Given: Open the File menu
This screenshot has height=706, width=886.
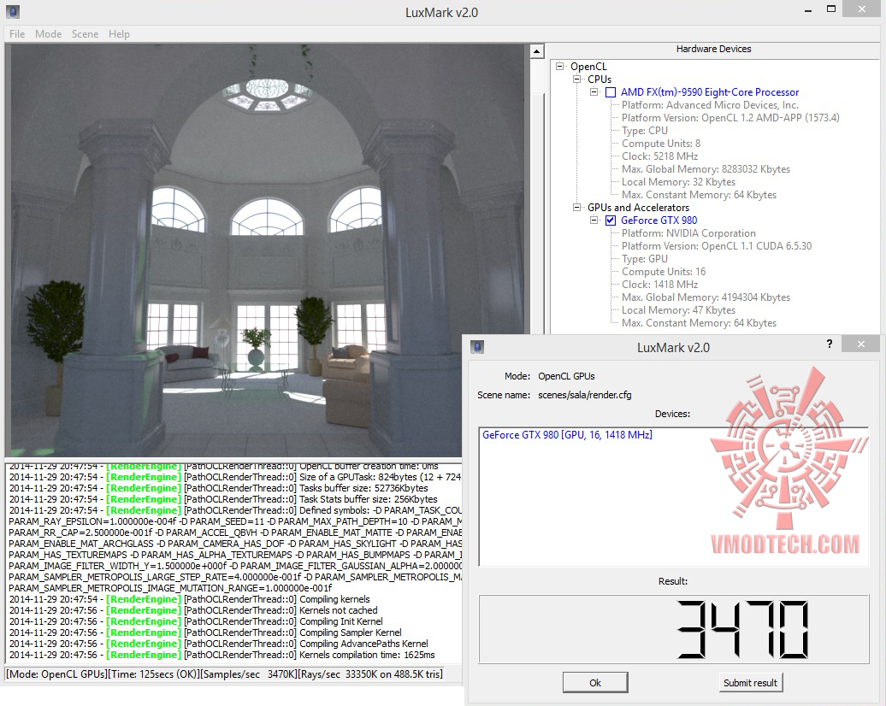Looking at the screenshot, I should tap(17, 34).
